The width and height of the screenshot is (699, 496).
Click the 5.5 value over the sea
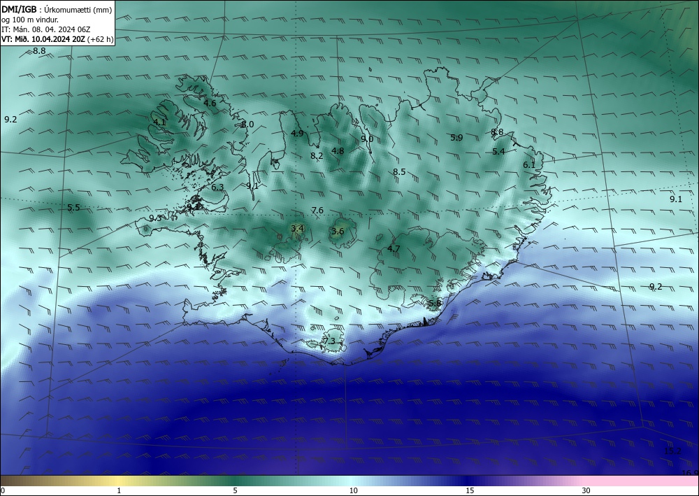73,207
